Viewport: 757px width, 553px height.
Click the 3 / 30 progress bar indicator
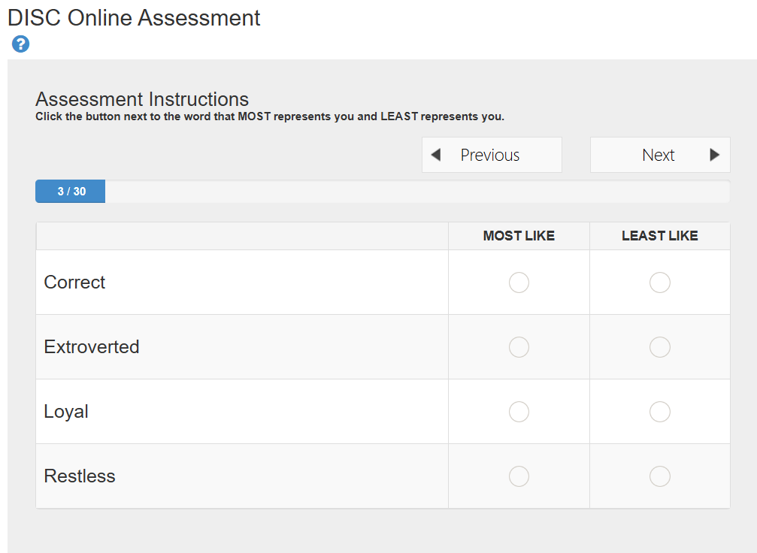coord(71,192)
